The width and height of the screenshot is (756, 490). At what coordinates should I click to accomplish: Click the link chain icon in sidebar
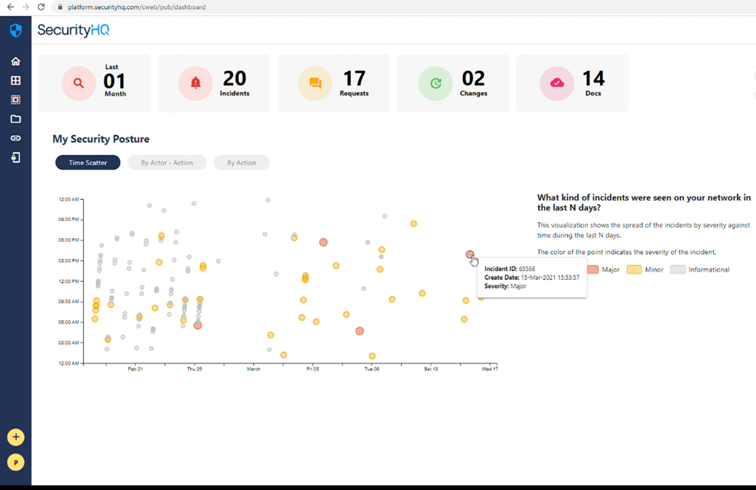(x=16, y=138)
